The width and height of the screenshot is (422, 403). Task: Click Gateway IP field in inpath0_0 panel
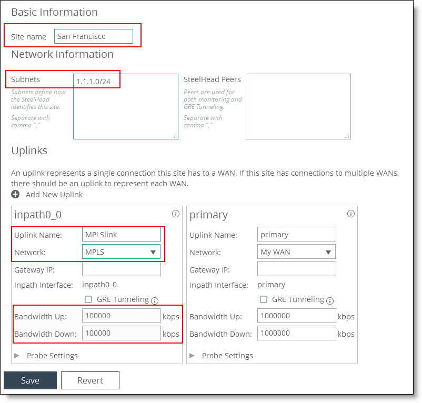click(x=122, y=269)
